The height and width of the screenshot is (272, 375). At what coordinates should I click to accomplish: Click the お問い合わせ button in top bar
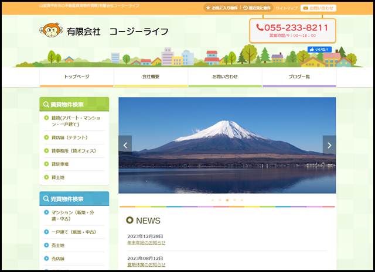pos(318,8)
